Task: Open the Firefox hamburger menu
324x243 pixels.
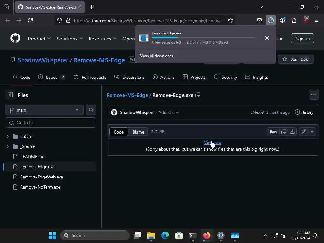Action: click(x=316, y=20)
